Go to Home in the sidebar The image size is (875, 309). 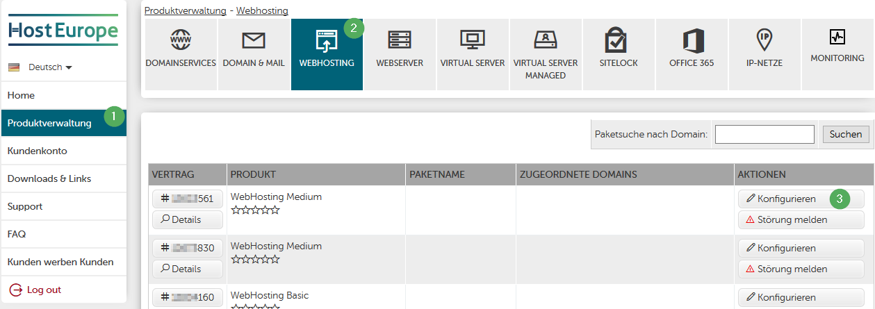pyautogui.click(x=63, y=95)
